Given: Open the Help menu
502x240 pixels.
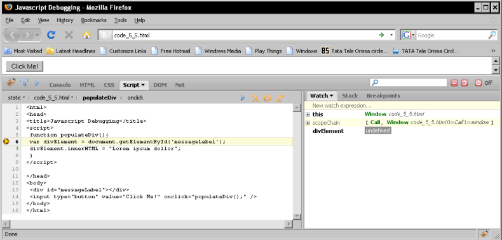Looking at the screenshot, I should point(140,20).
